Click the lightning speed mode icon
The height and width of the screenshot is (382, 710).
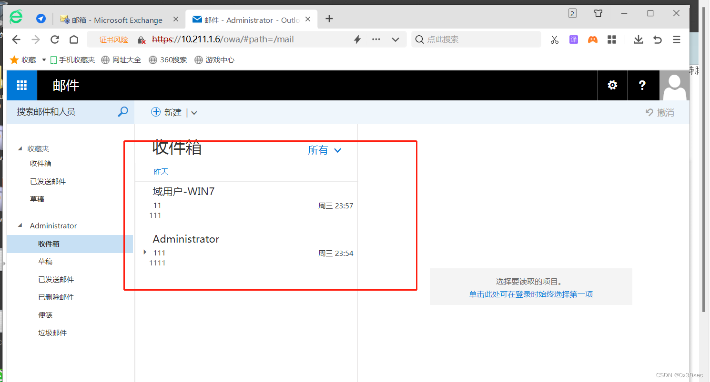[357, 39]
